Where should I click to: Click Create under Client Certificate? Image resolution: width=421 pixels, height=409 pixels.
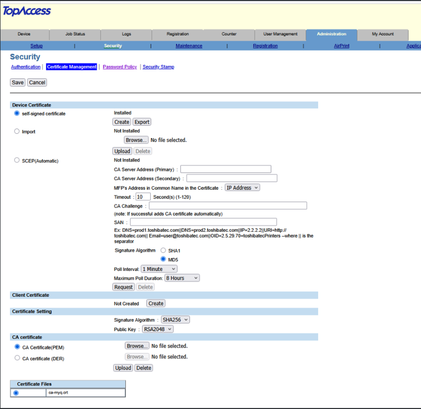[x=156, y=303]
